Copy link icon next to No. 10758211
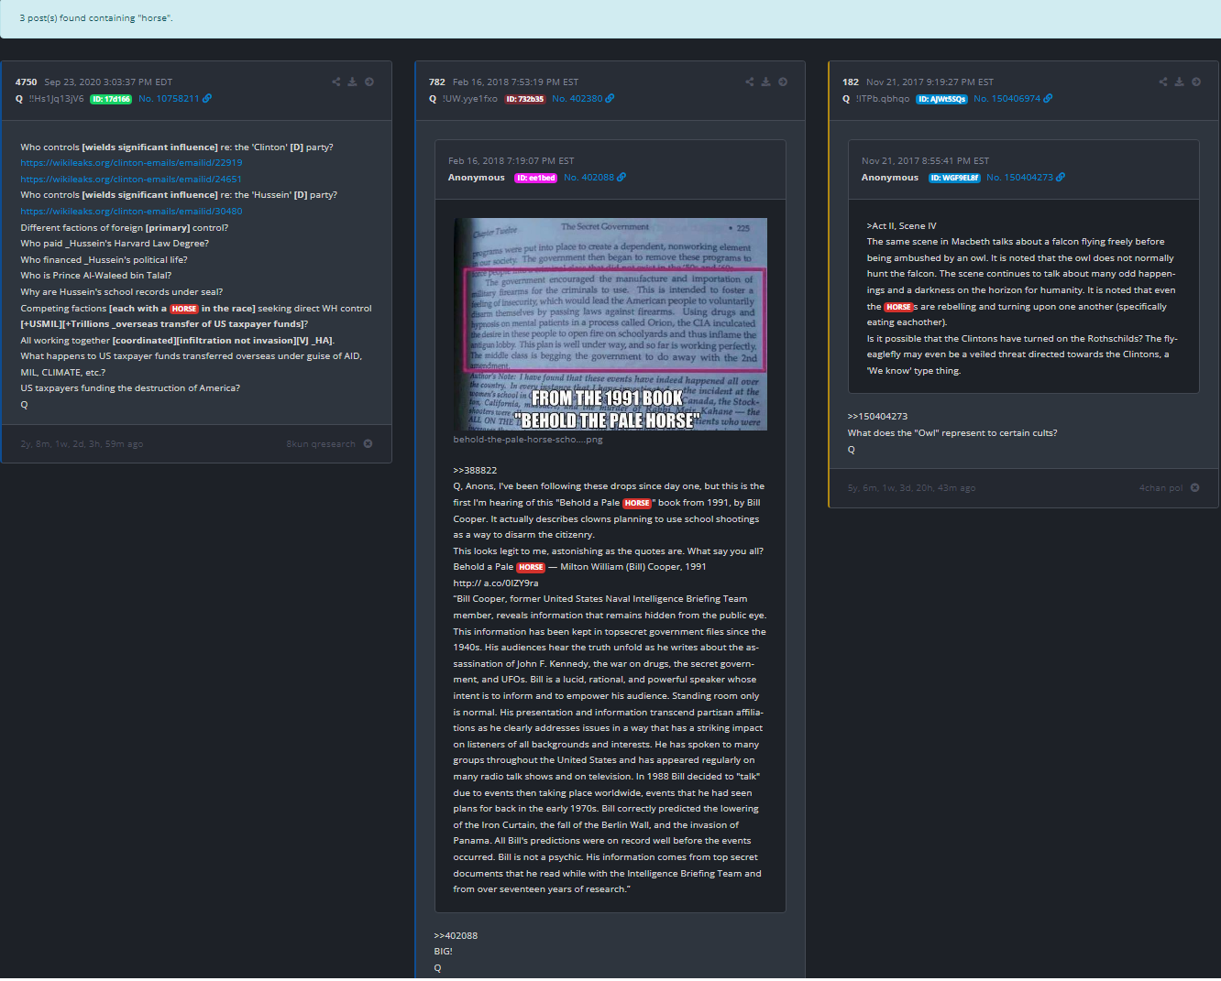 [207, 99]
